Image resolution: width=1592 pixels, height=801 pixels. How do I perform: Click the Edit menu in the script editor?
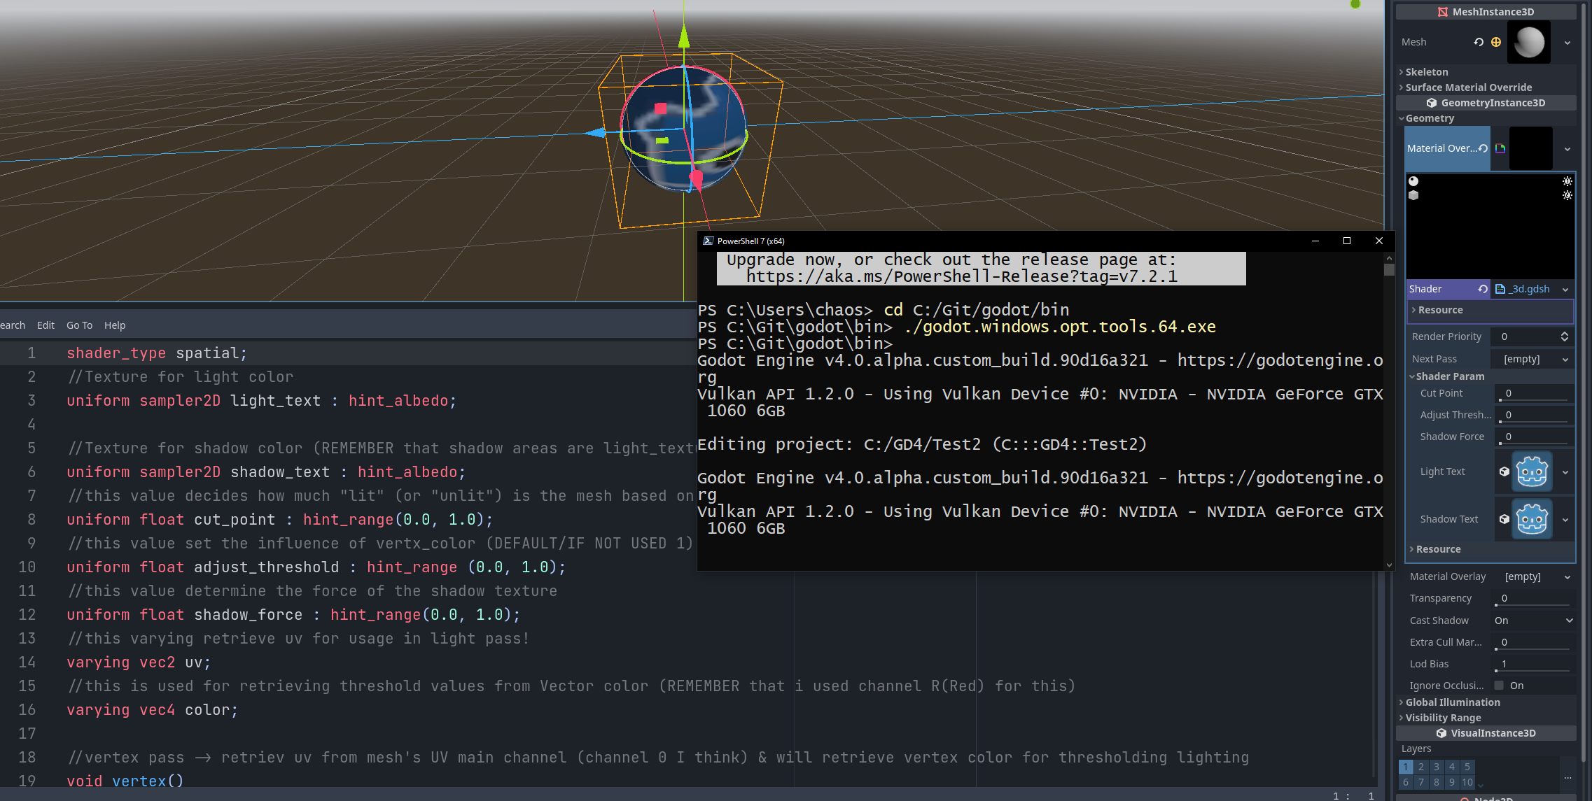46,325
